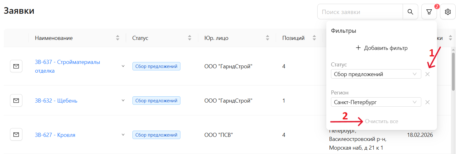
Task: Focus the Поиск заявки search field
Action: pyautogui.click(x=360, y=12)
